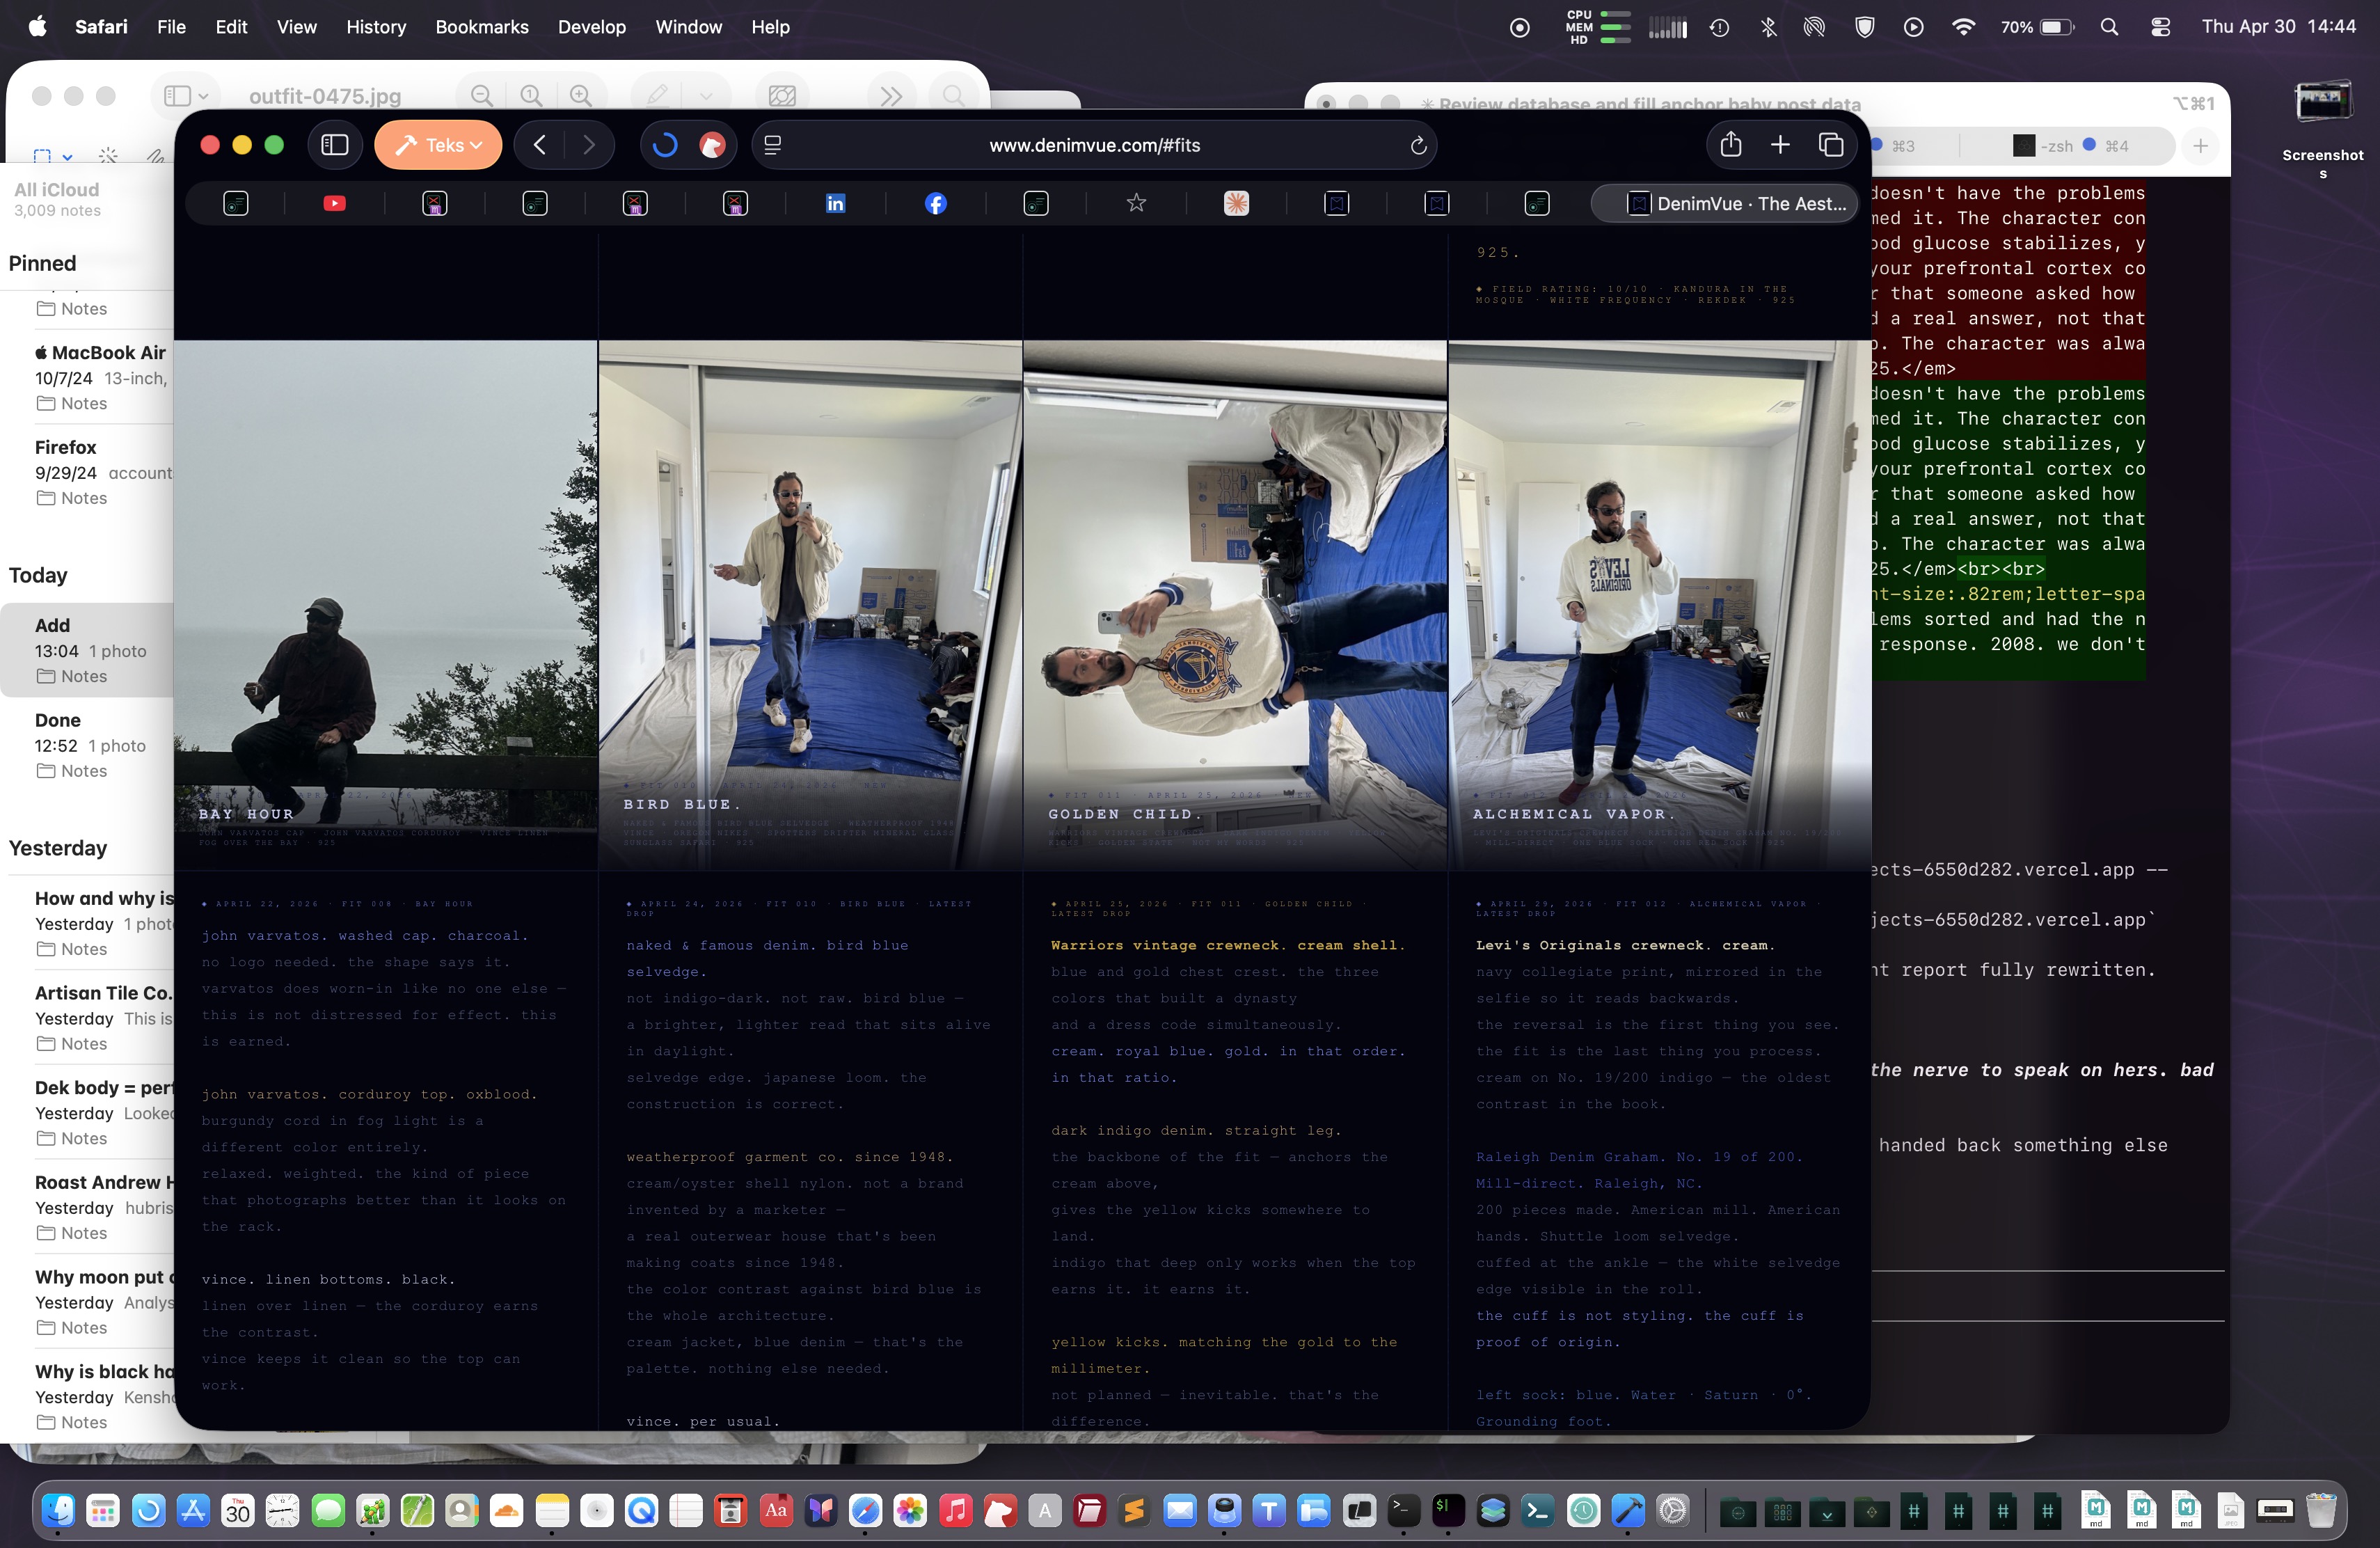Screen dimensions: 2380x1548
Task: Click the www.denimvue.com/#fits address field
Action: point(1094,145)
